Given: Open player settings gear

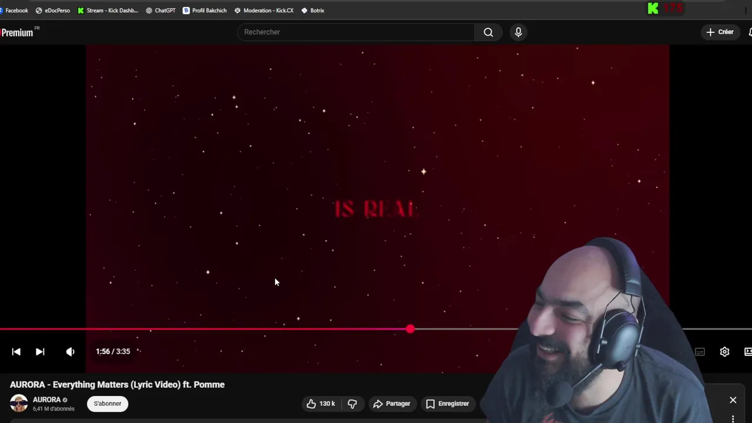Looking at the screenshot, I should click(724, 351).
